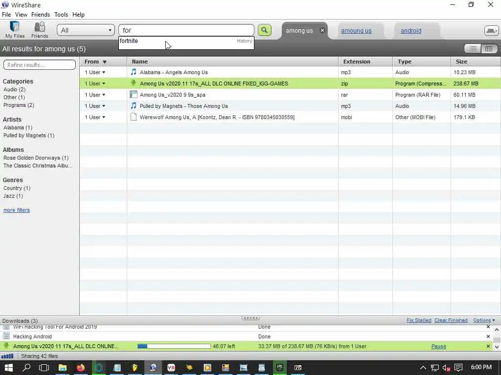Image resolution: width=501 pixels, height=375 pixels.
Task: Open the File menu
Action: [x=6, y=14]
